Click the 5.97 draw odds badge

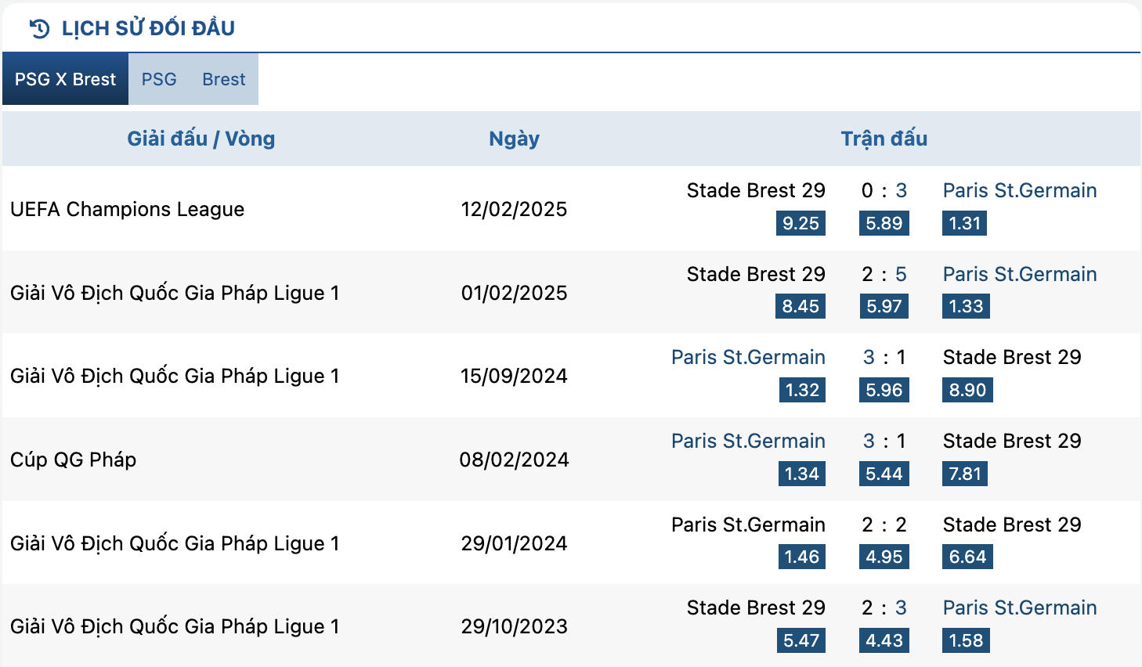pyautogui.click(x=884, y=306)
